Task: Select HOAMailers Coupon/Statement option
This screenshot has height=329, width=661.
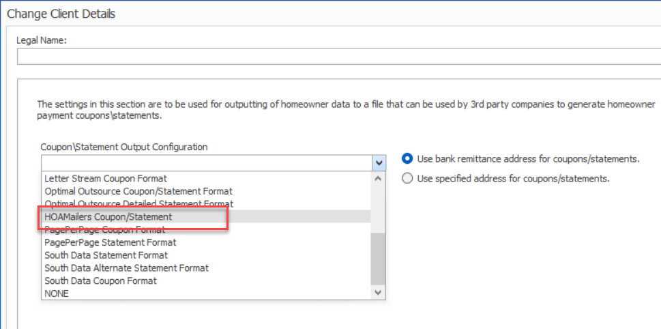Action: pos(108,216)
